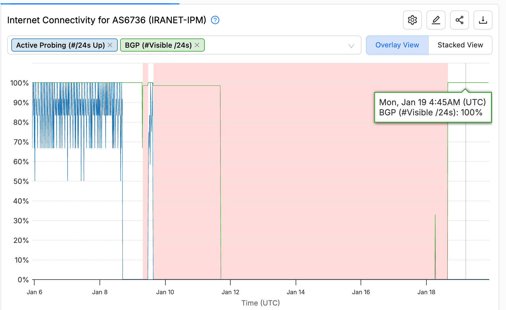The height and width of the screenshot is (310, 506).
Task: Click the narrow red alert band near Jan 9
Action: click(145, 179)
